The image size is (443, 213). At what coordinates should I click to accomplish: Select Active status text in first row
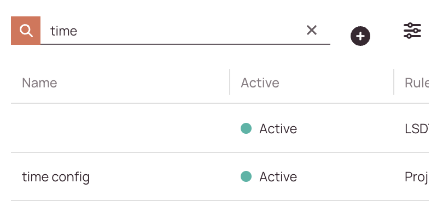[278, 129]
